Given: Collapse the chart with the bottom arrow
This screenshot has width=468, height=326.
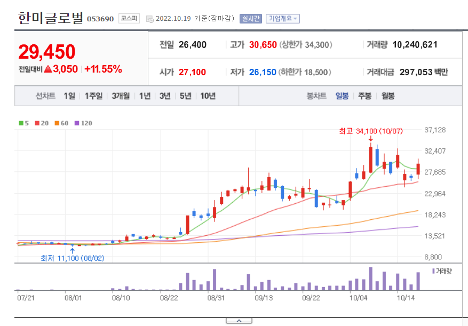Looking at the screenshot, I should tap(239, 321).
